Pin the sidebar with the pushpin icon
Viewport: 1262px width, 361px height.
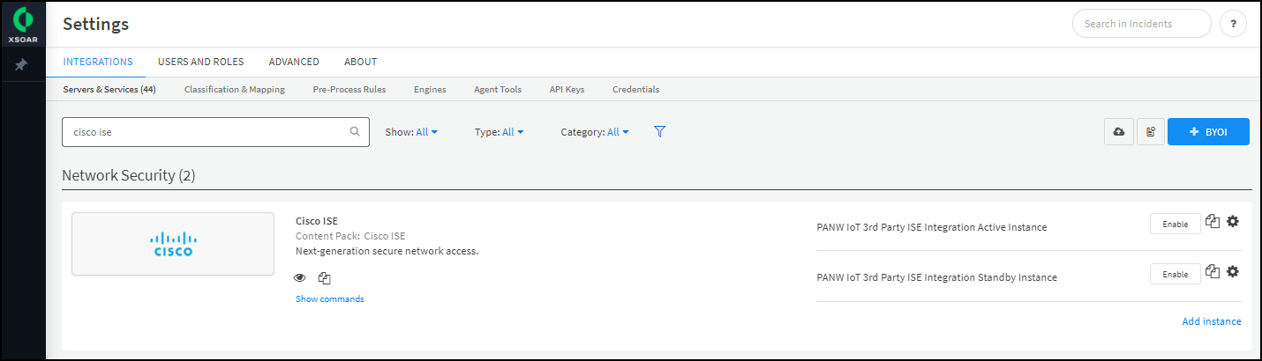[x=22, y=65]
